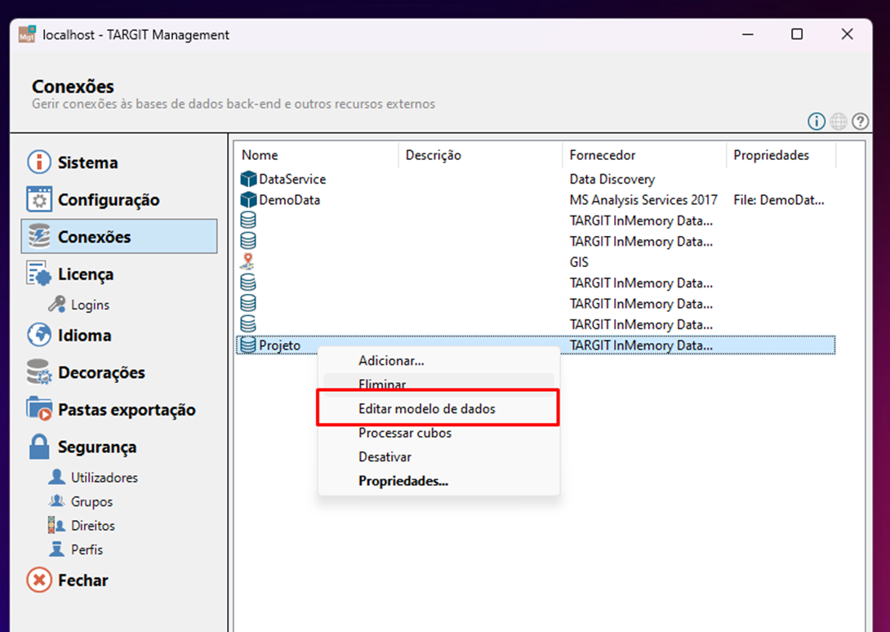This screenshot has height=632, width=890.
Task: Click the Data Discovery provider cell
Action: click(x=612, y=180)
